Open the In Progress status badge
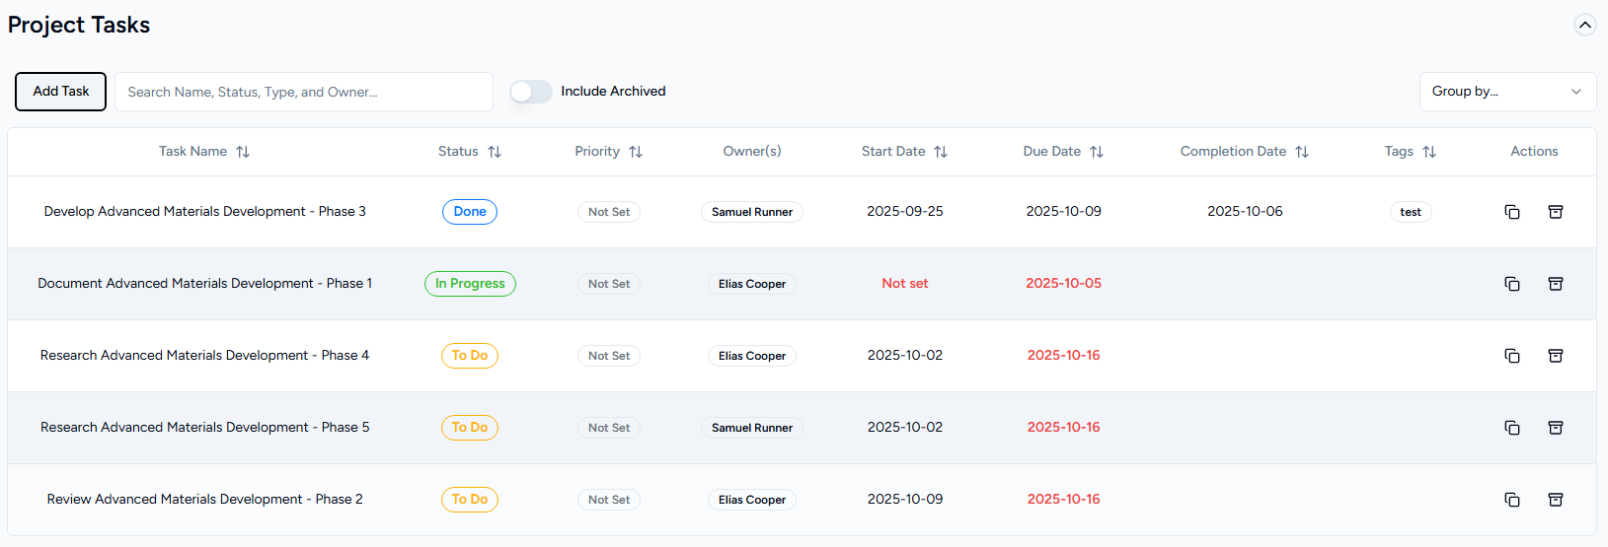 pyautogui.click(x=470, y=284)
